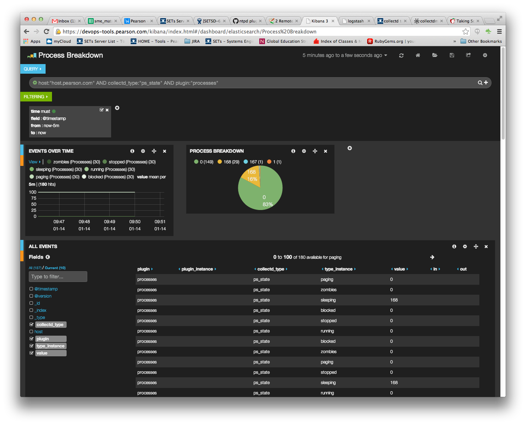Image resolution: width=526 pixels, height=425 pixels.
Task: Show more bookmarks with the chevron
Action: click(454, 41)
